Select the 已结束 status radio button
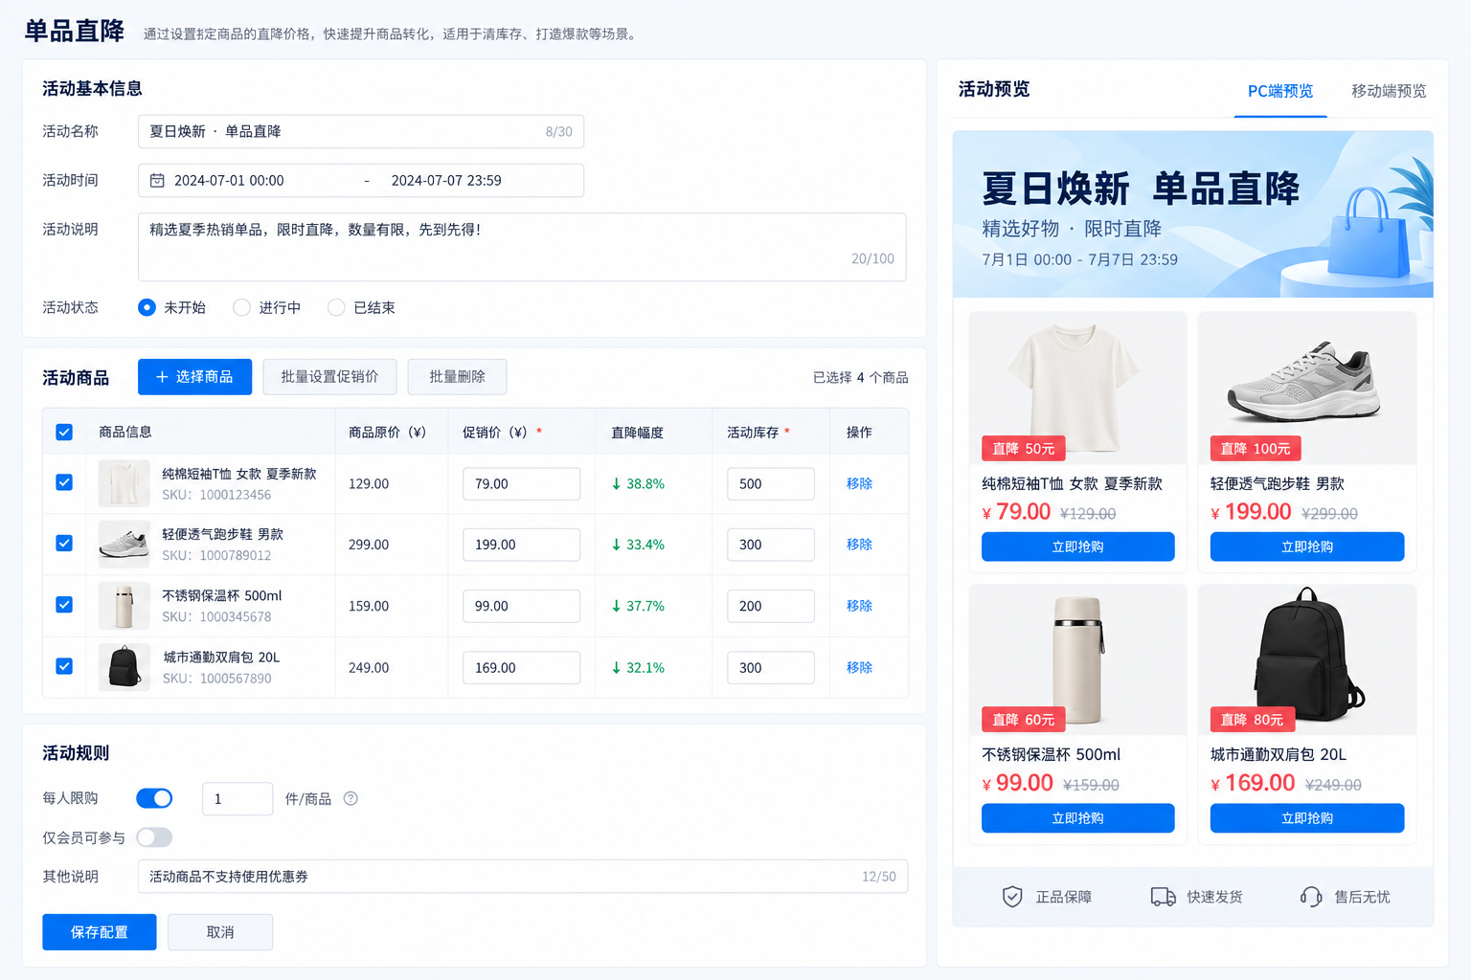Image resolution: width=1471 pixels, height=980 pixels. pos(336,307)
